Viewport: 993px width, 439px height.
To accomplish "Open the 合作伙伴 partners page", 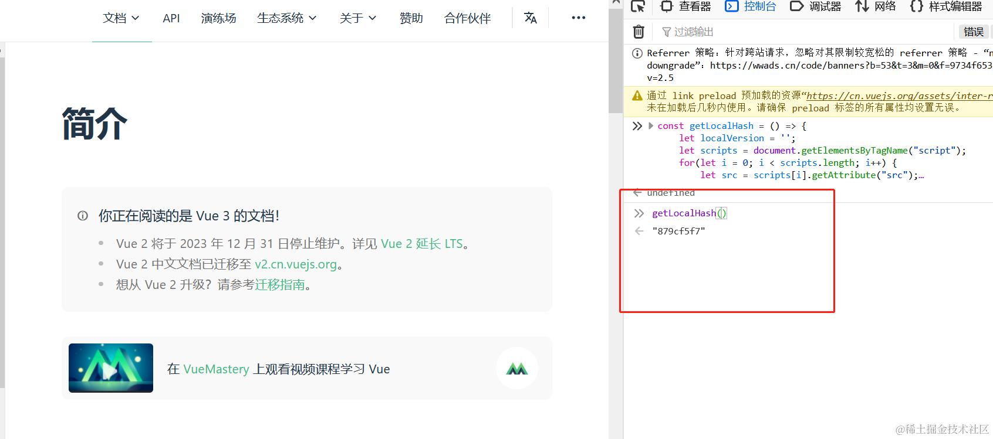I will coord(467,18).
